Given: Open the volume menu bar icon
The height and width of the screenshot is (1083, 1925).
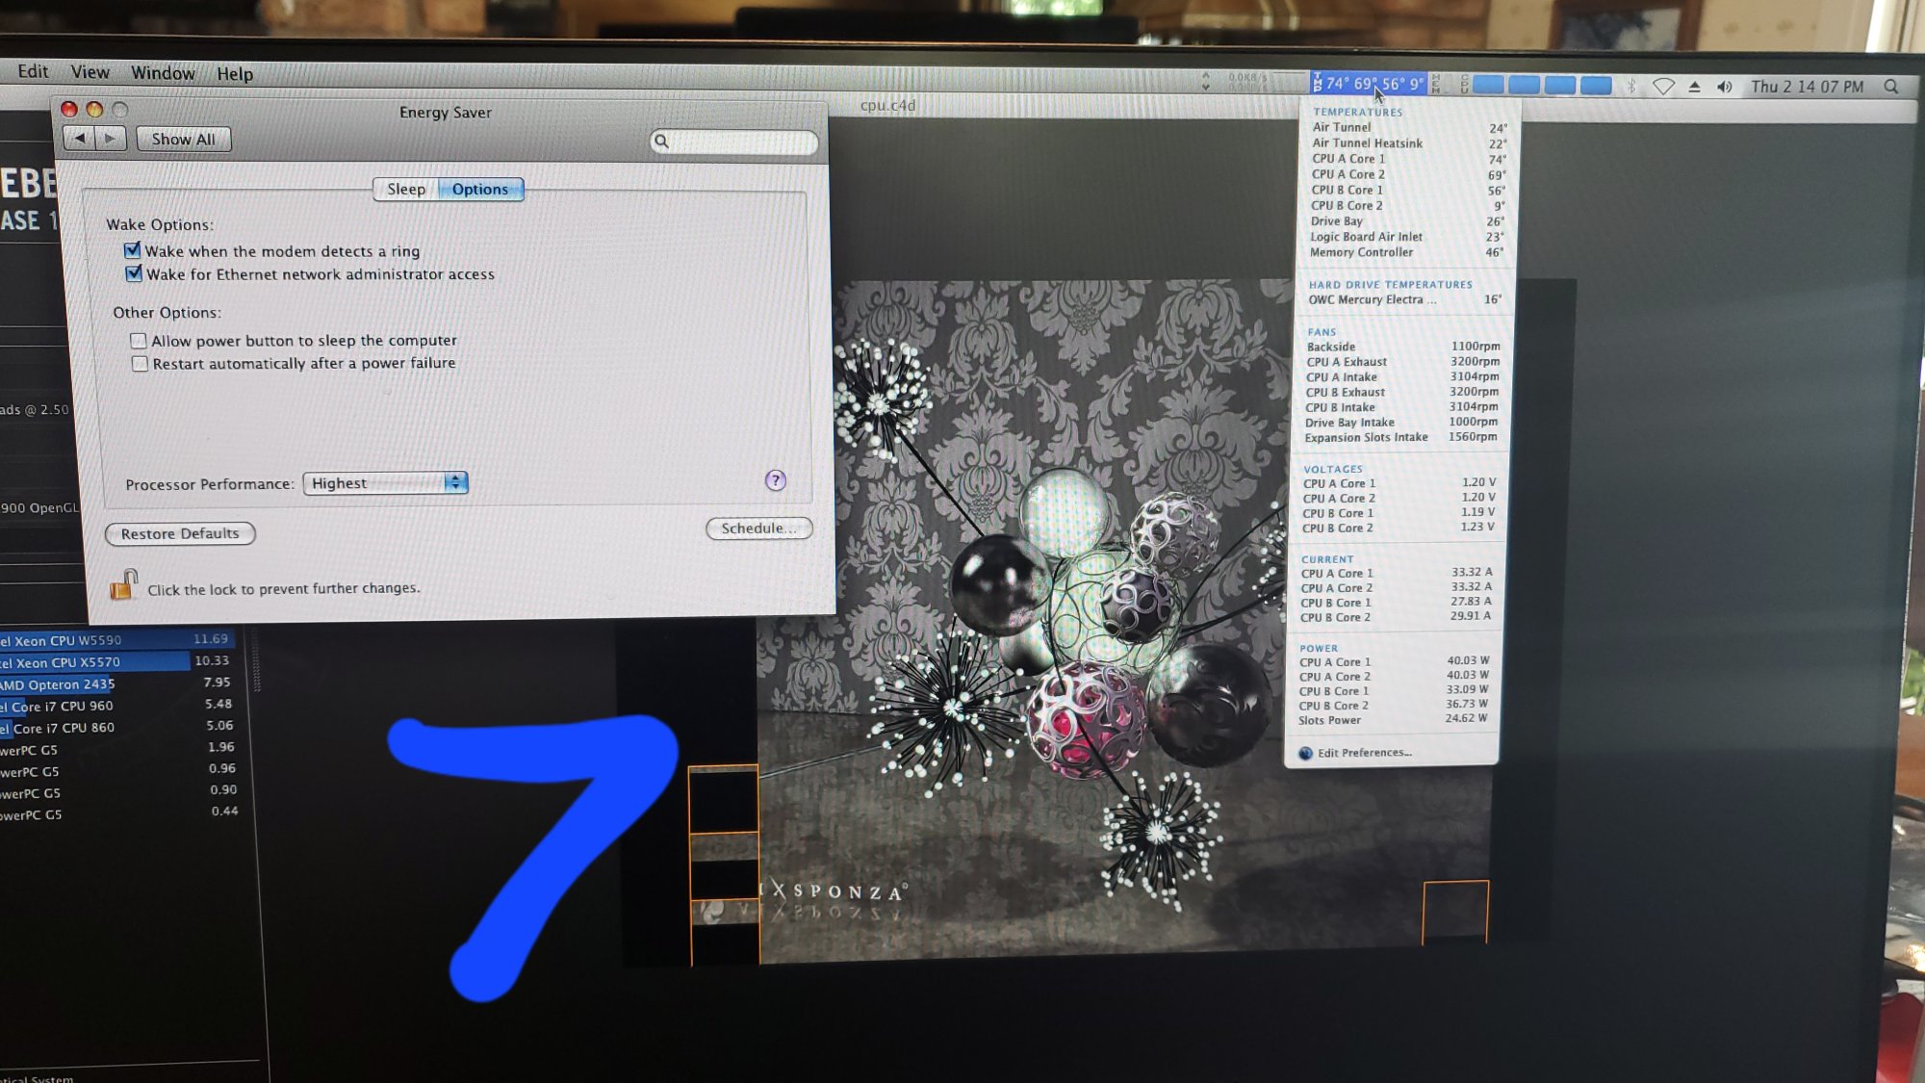Looking at the screenshot, I should pos(1725,87).
